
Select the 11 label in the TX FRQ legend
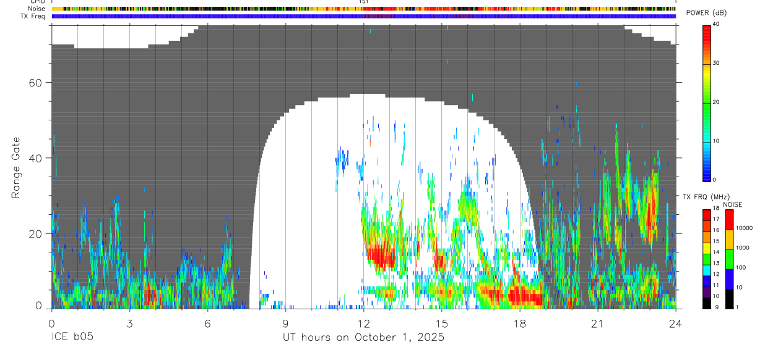pos(716,285)
